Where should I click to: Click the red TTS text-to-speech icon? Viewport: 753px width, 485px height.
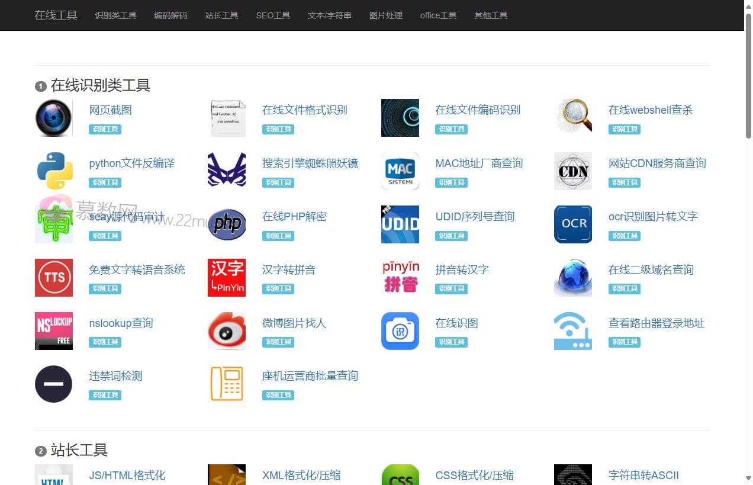pos(54,278)
